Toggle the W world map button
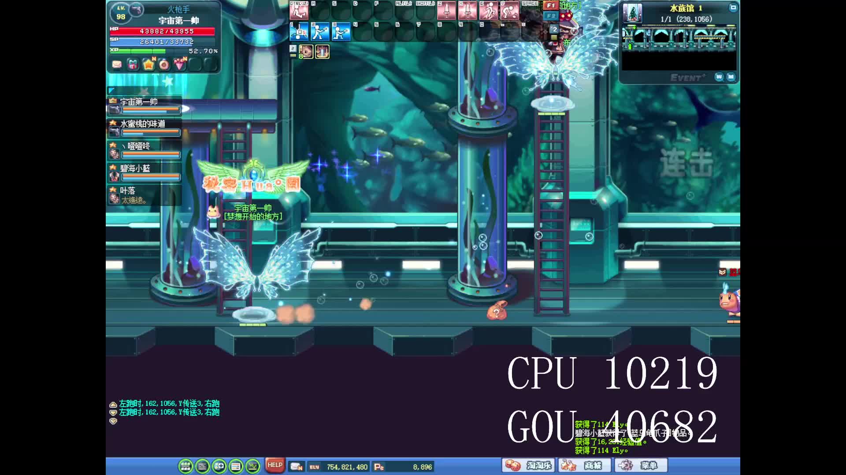The width and height of the screenshot is (846, 475). 719,77
